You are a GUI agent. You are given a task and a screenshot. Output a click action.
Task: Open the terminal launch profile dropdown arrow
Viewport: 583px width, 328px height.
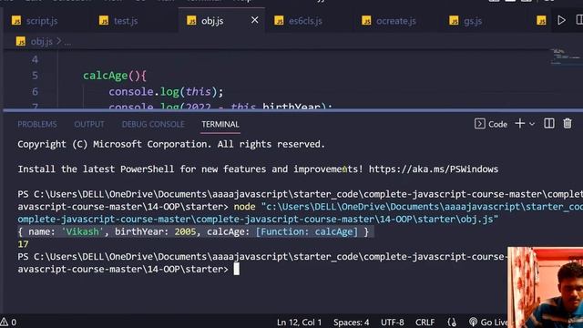[x=532, y=124]
